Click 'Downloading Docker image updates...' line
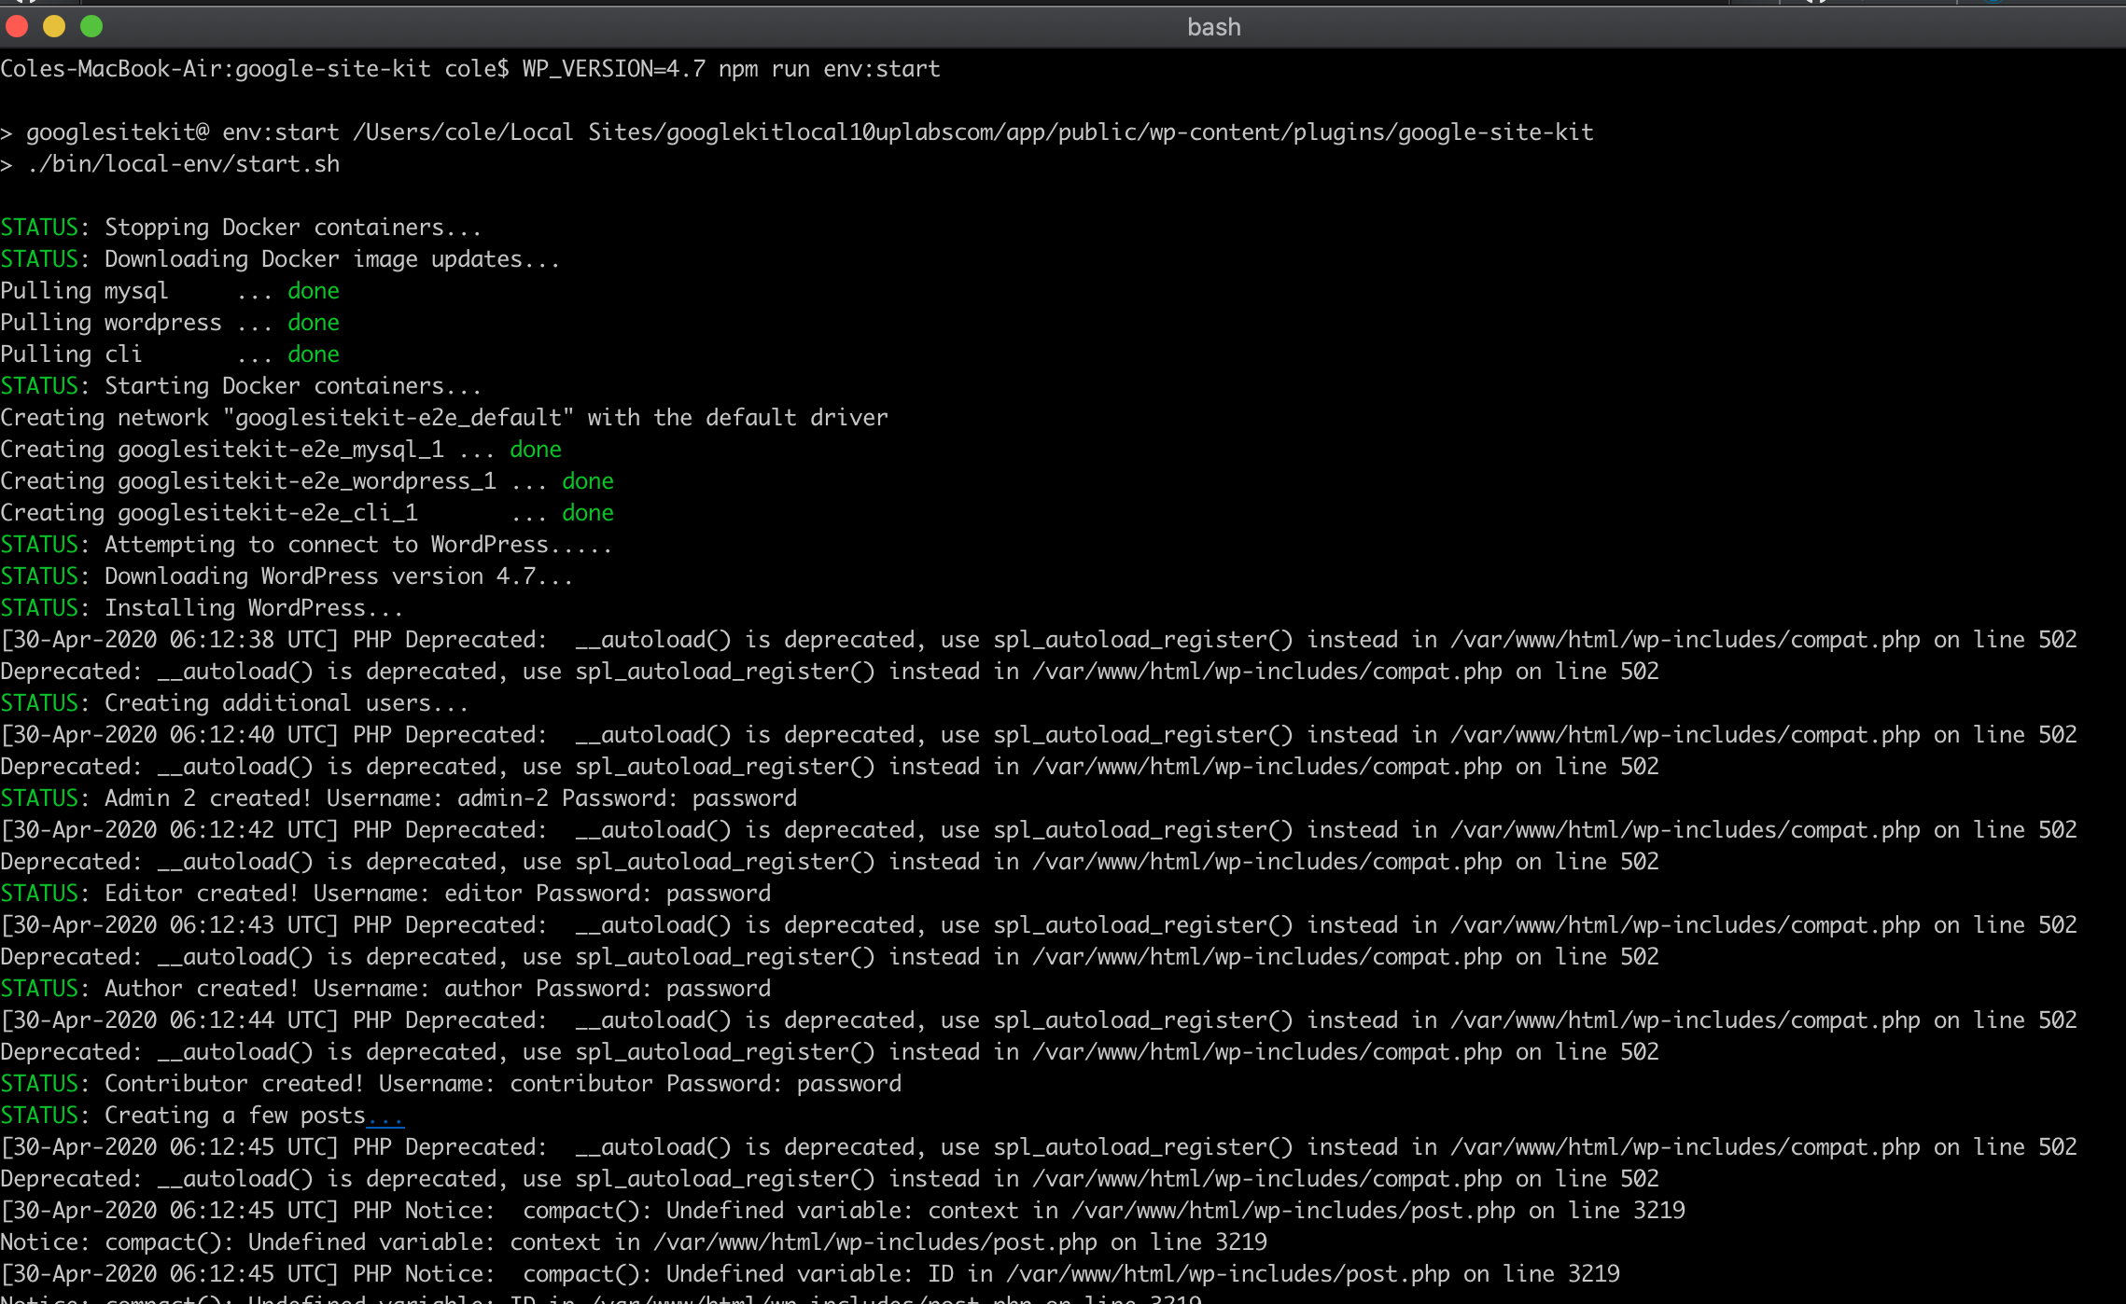The height and width of the screenshot is (1304, 2126). 280,259
